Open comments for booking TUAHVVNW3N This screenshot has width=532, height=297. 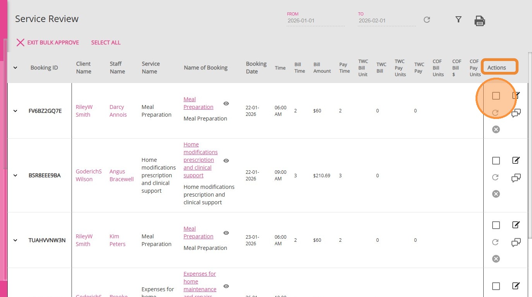(x=516, y=243)
